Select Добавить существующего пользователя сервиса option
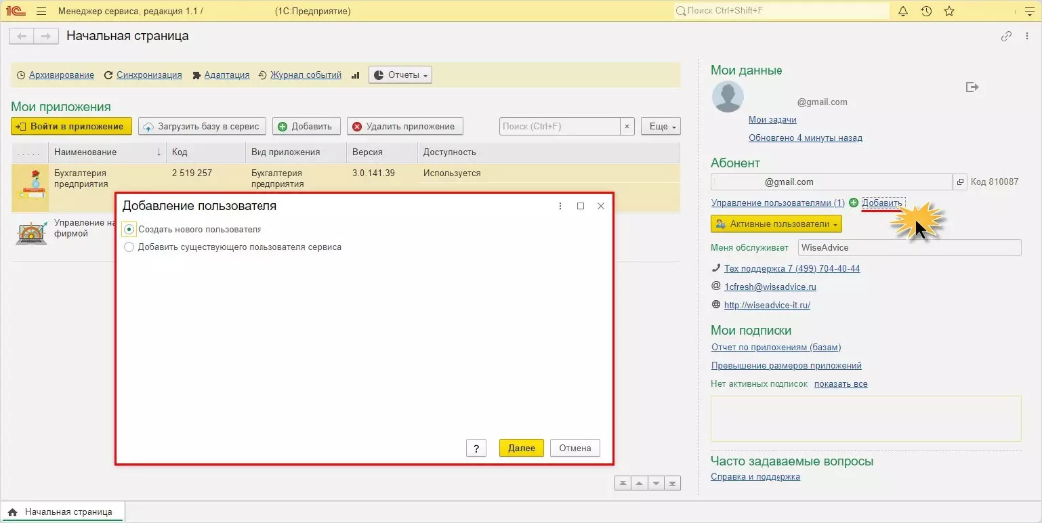The height and width of the screenshot is (523, 1042). pos(129,247)
